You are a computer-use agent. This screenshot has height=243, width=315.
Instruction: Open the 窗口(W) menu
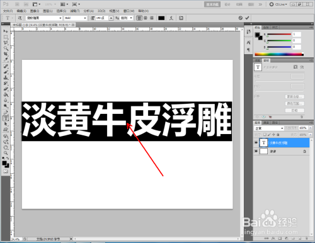click(129, 11)
